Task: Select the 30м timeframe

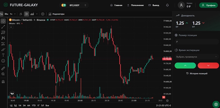Action: point(6,14)
